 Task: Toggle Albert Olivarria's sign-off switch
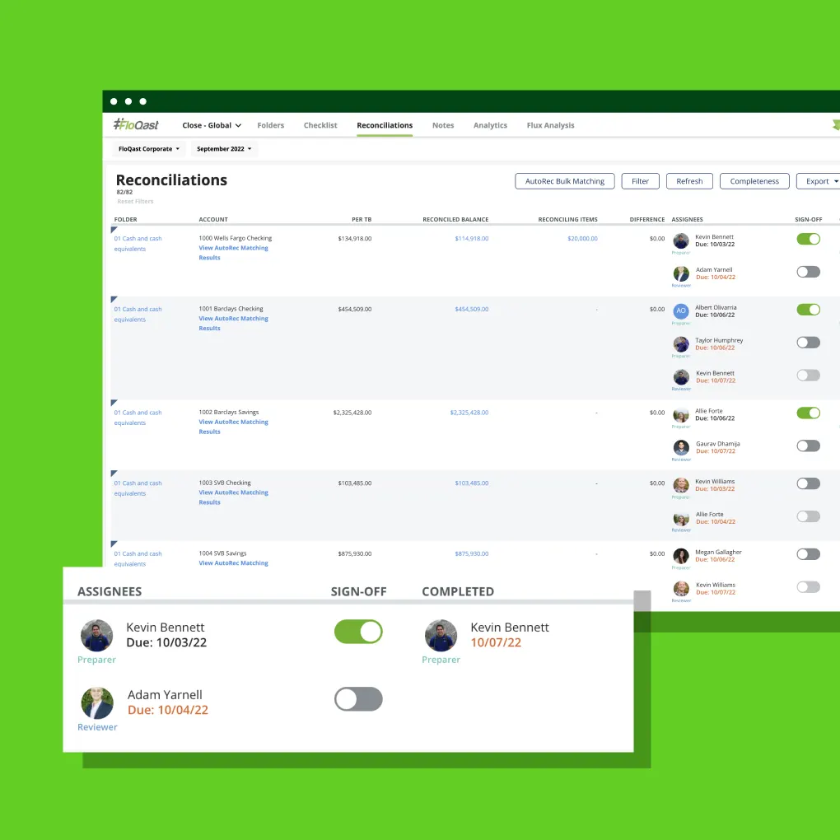click(x=809, y=310)
